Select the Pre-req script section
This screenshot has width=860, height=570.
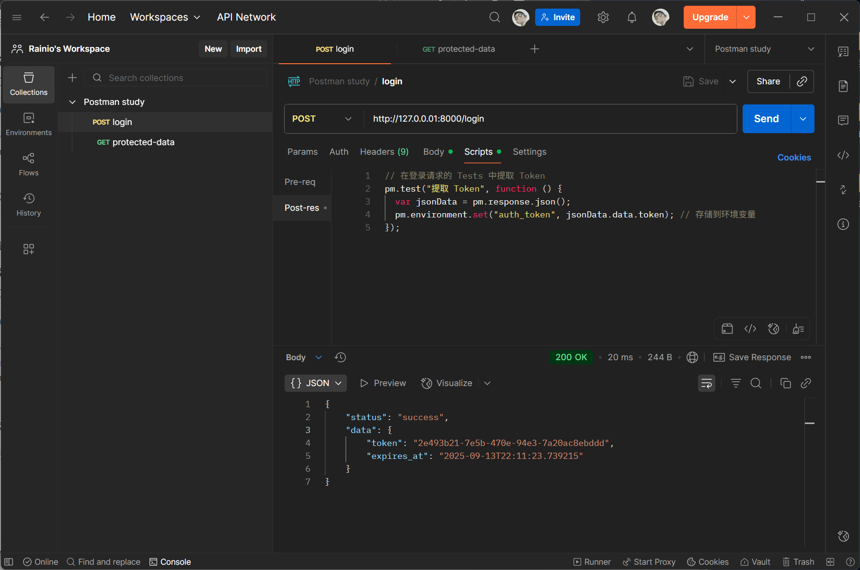300,182
